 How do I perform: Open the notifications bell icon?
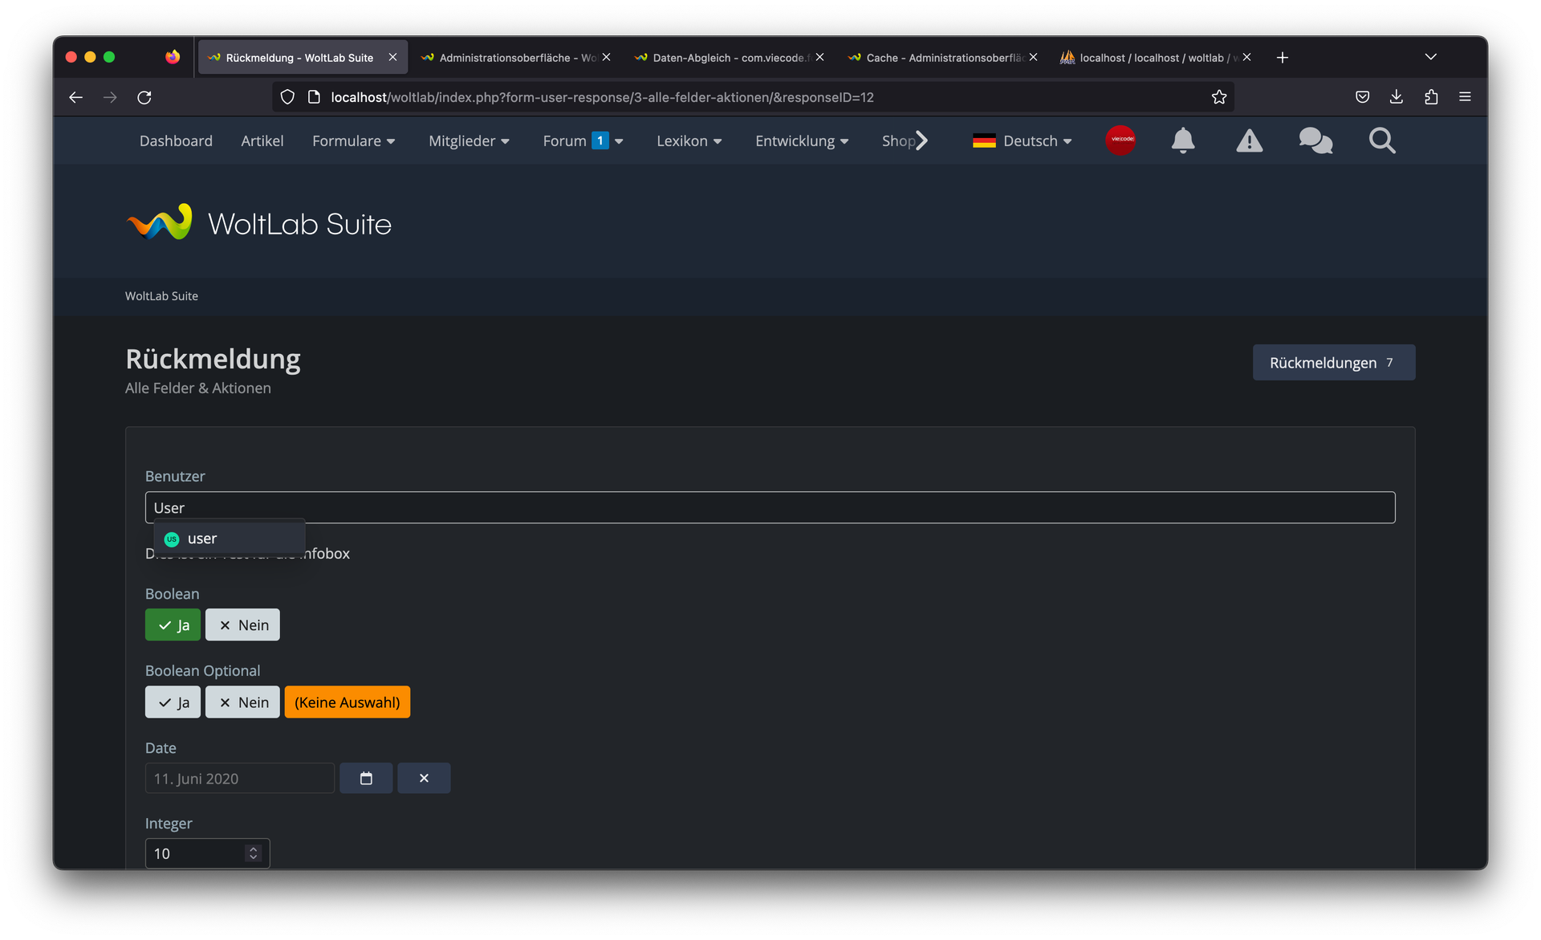point(1182,140)
